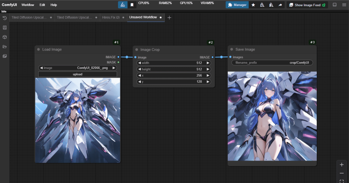Click the #1 node badge

click(116, 42)
